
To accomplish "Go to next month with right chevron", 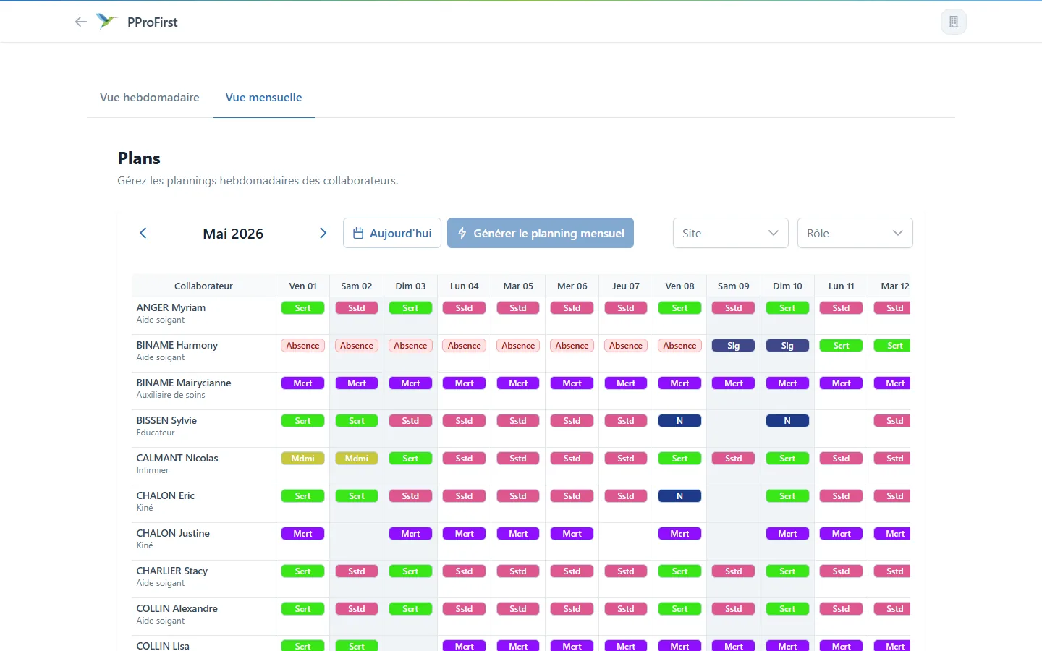I will click(x=323, y=233).
